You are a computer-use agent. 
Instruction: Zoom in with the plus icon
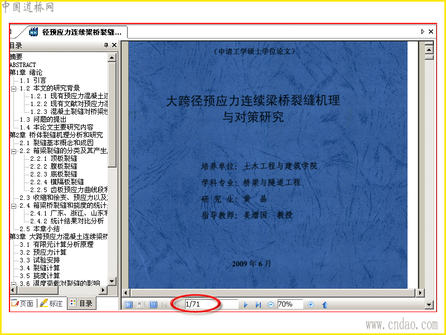point(311,304)
